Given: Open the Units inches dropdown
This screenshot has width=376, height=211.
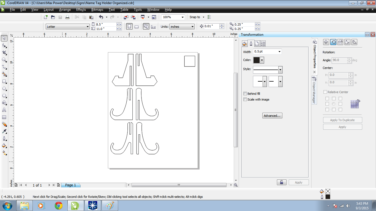Looking at the screenshot, I should [x=192, y=27].
